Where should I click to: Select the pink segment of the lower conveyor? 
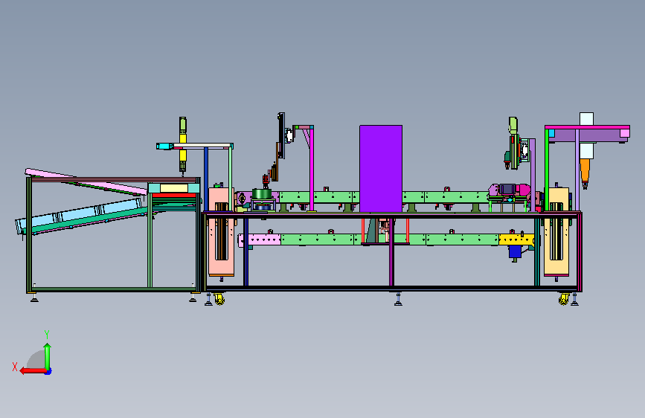[x=260, y=239]
